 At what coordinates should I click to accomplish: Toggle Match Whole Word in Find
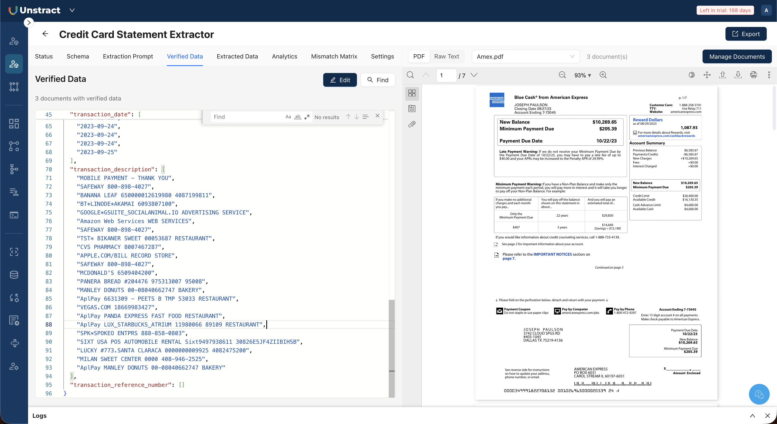297,117
